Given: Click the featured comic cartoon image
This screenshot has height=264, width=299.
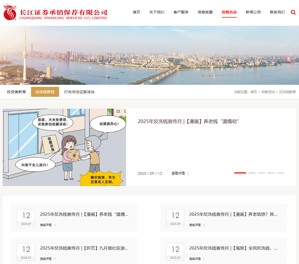Looking at the screenshot, I should pos(64,147).
